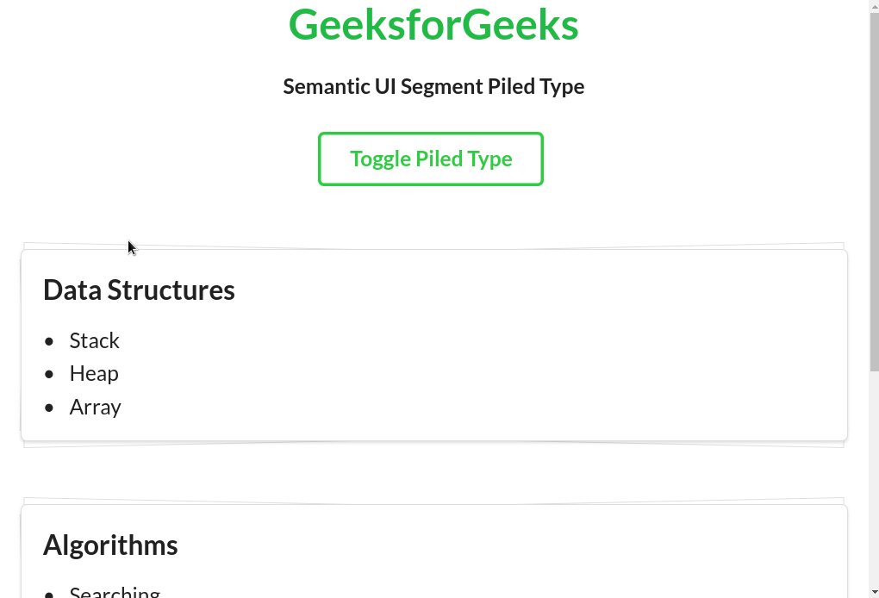Click the vertical scrollbar thumb

tap(874, 190)
